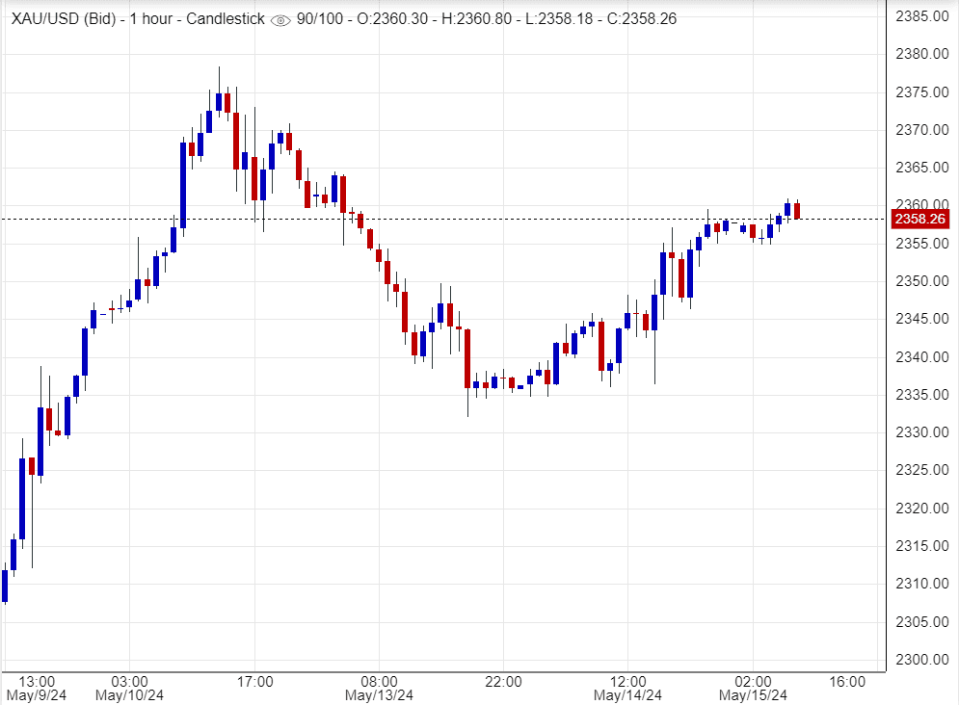The width and height of the screenshot is (959, 705).
Task: Click the 2300.00 price axis label
Action: tap(920, 660)
